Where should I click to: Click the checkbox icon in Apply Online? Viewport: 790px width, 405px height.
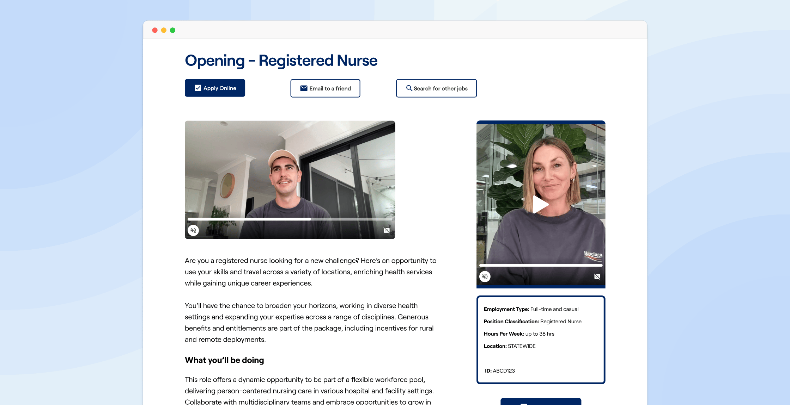[x=198, y=88]
